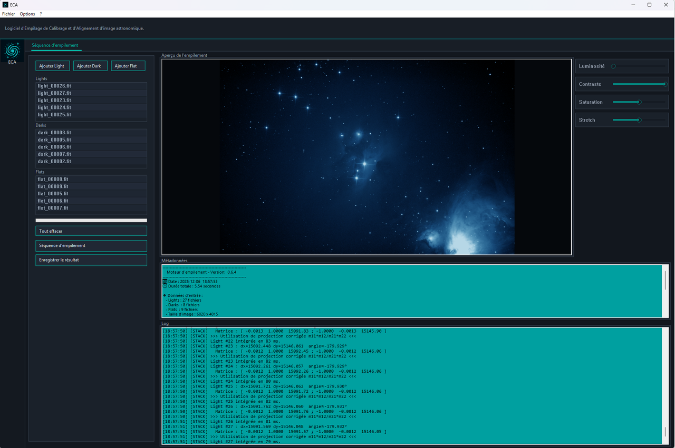Viewport: 675px width, 448px height.
Task: Adjust the Luminosité slider
Action: [639, 66]
